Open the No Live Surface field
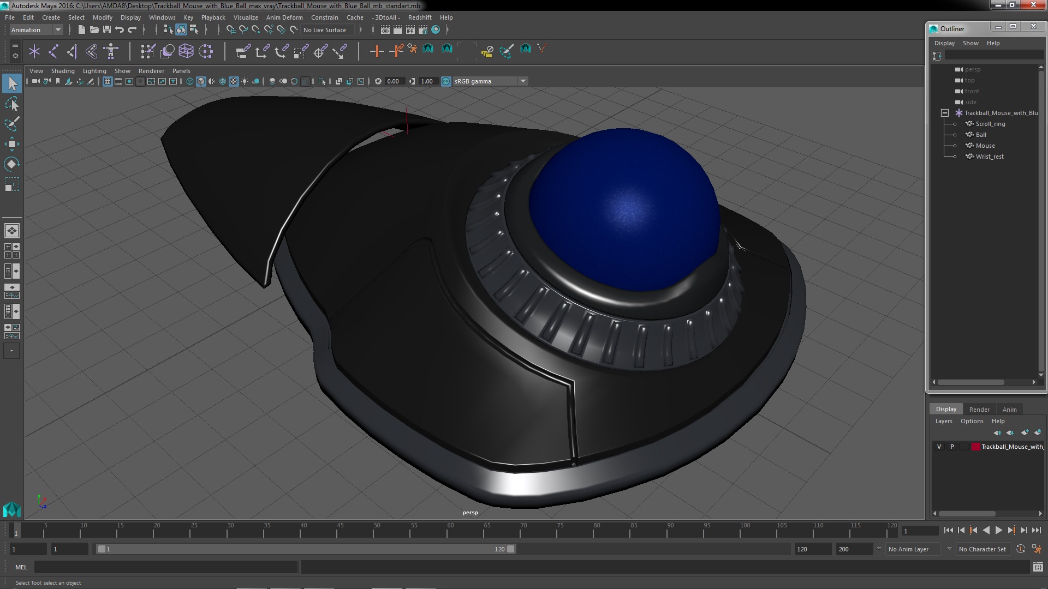Viewport: 1048px width, 589px height. pos(329,30)
